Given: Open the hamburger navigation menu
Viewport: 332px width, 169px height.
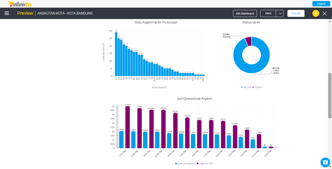Looking at the screenshot, I should pyautogui.click(x=7, y=13).
